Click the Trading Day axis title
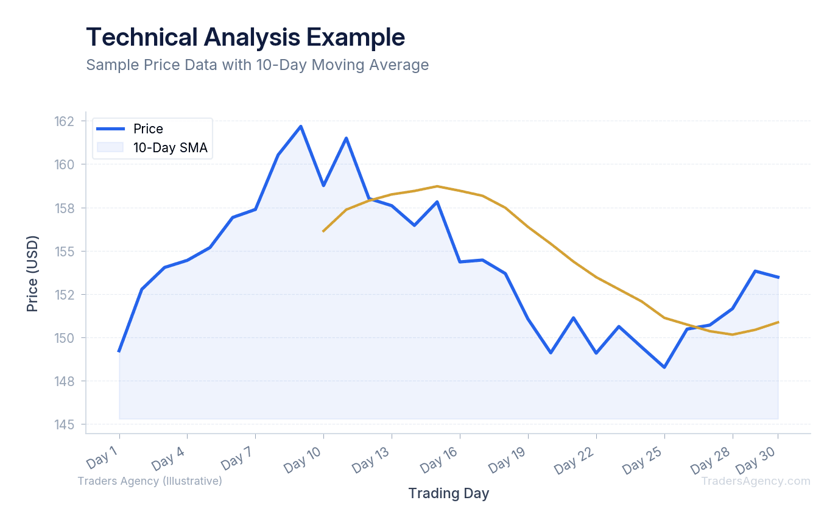 [448, 493]
